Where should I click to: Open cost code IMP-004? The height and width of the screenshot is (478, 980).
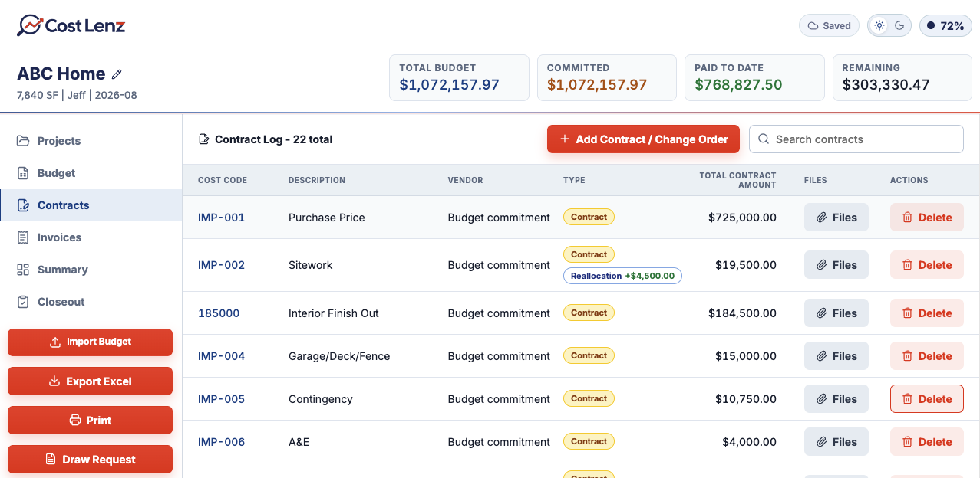click(221, 356)
